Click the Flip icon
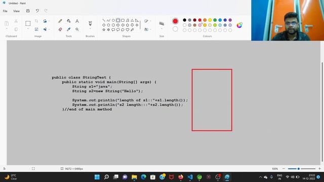Viewport: 324px width, 182px height. [x=45, y=29]
